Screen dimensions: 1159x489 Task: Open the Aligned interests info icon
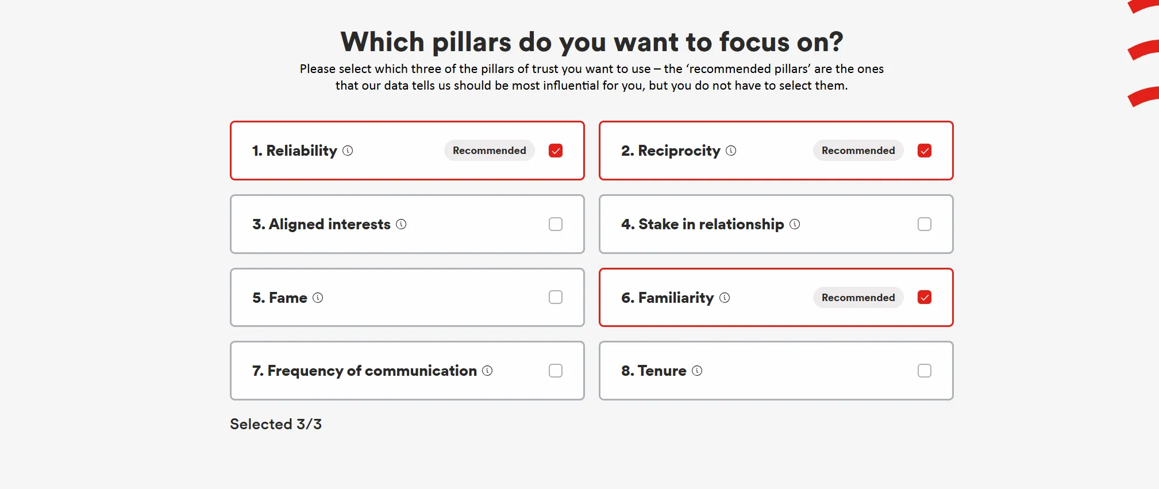click(401, 224)
